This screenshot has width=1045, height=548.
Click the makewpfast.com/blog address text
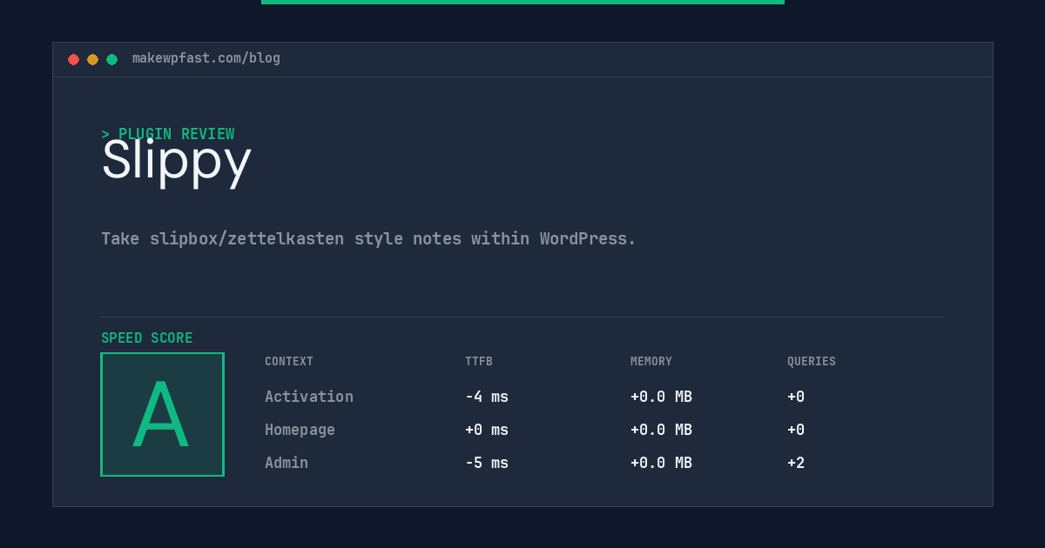[x=206, y=58]
